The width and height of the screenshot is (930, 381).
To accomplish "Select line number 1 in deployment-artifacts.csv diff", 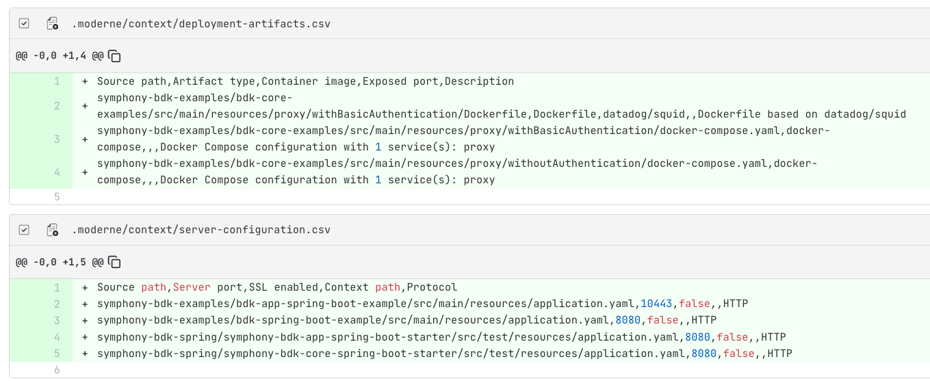I will click(57, 81).
